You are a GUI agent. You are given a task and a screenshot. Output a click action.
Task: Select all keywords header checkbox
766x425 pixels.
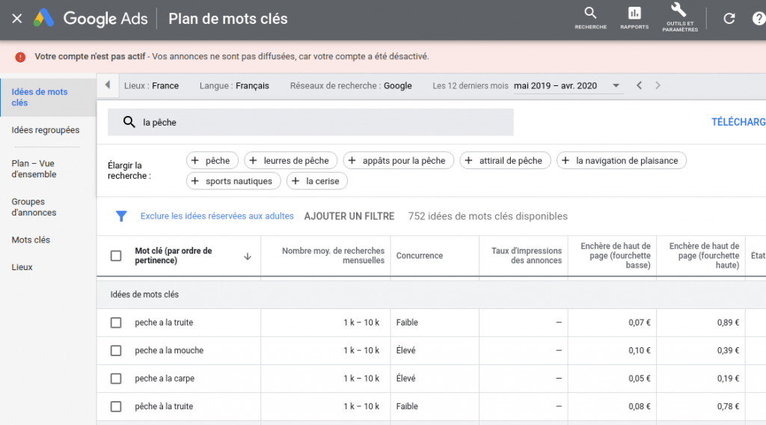116,256
